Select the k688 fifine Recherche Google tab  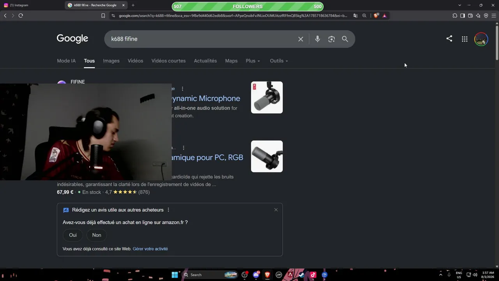pos(97,5)
